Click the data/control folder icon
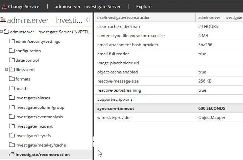The height and width of the screenshot is (160, 243). click(12, 60)
